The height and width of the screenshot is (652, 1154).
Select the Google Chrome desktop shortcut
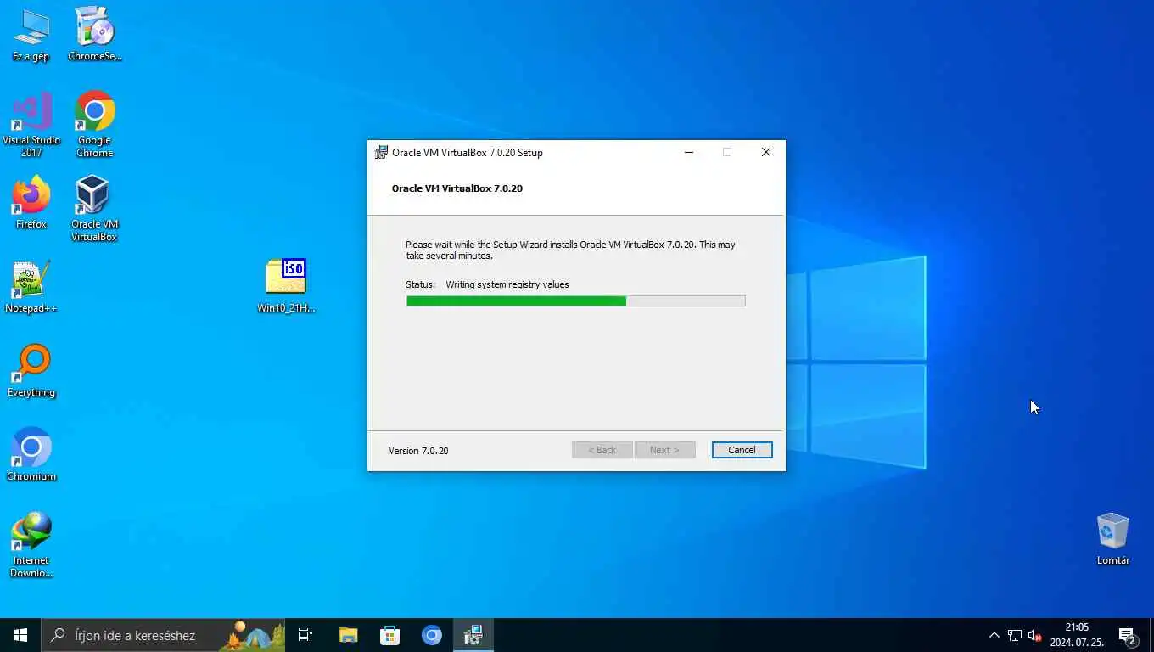tap(94, 124)
